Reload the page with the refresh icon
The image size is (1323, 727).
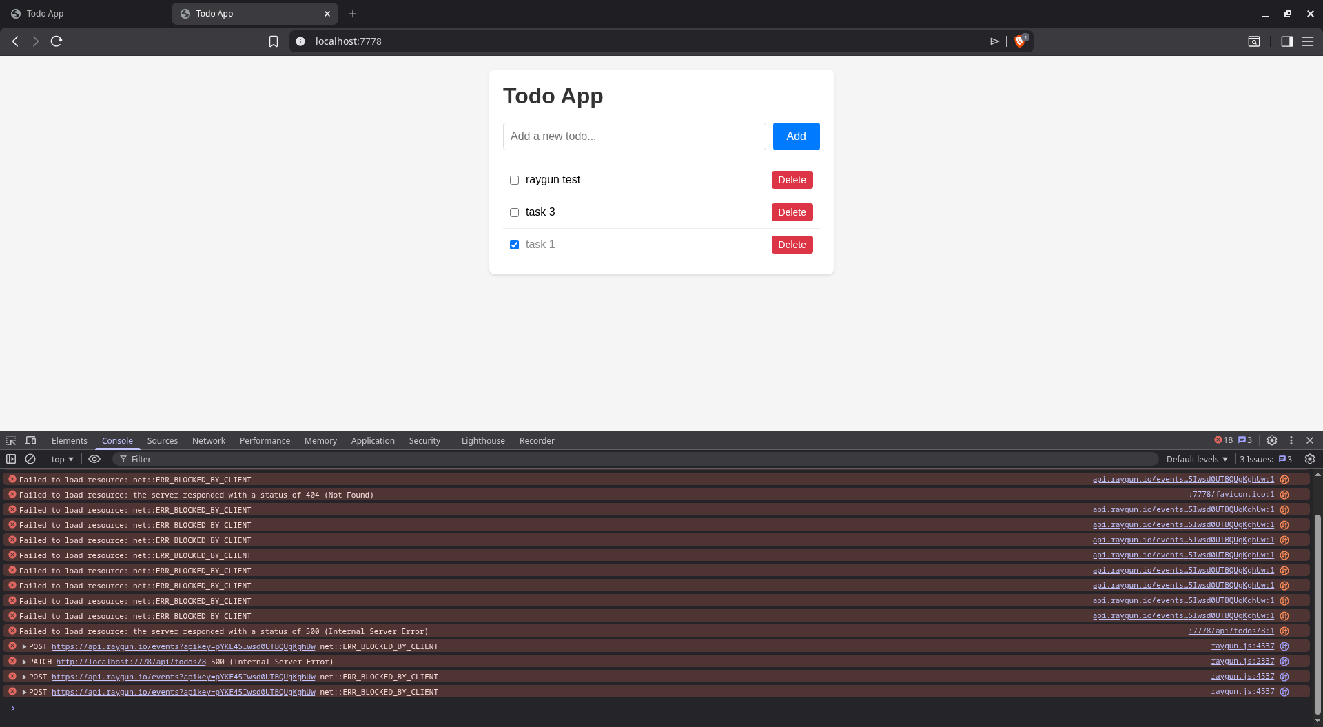pos(57,41)
